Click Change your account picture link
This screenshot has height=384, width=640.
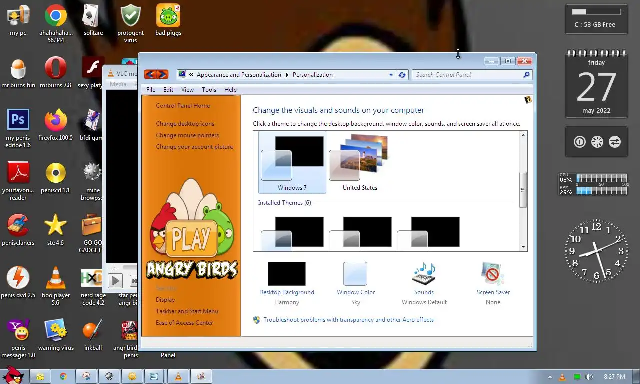[194, 147]
